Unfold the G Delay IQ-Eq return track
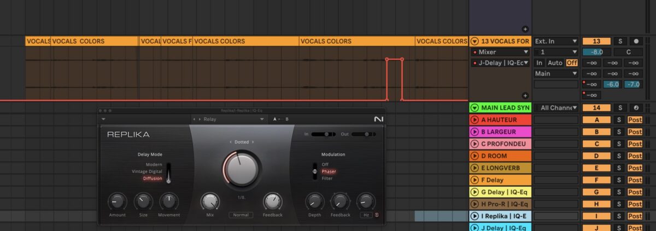 [475, 192]
